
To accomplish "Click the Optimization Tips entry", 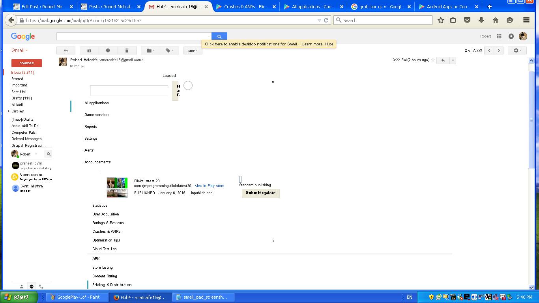I will [106, 240].
